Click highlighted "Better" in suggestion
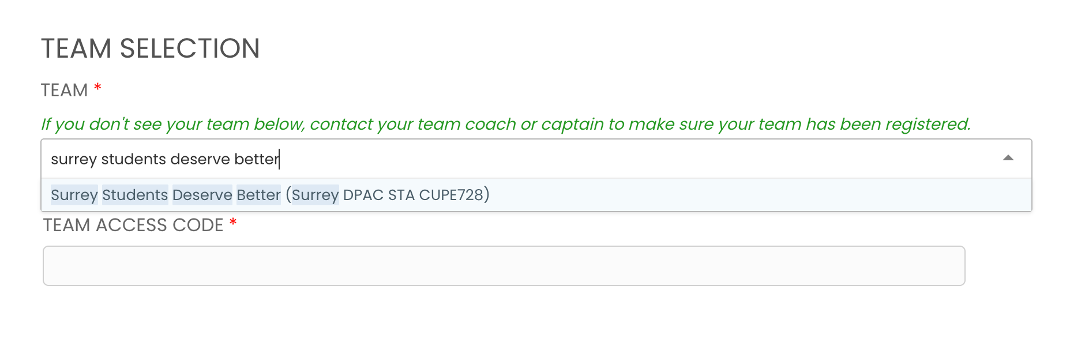Viewport: 1070px width, 354px height. coord(258,195)
